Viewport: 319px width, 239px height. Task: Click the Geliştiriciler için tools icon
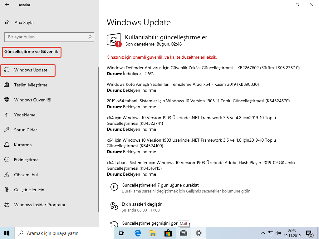[x=7, y=190]
